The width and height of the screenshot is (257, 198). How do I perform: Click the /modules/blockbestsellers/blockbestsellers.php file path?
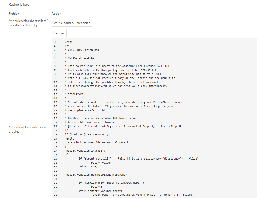(28, 23)
